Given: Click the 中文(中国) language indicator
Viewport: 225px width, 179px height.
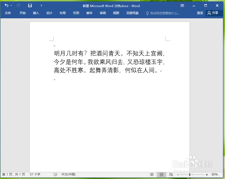Looking at the screenshot, I should tap(69, 174).
